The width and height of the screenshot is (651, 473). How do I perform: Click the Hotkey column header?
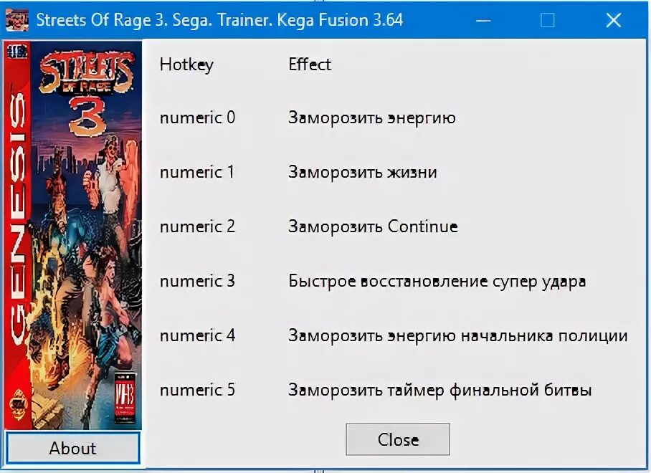186,64
